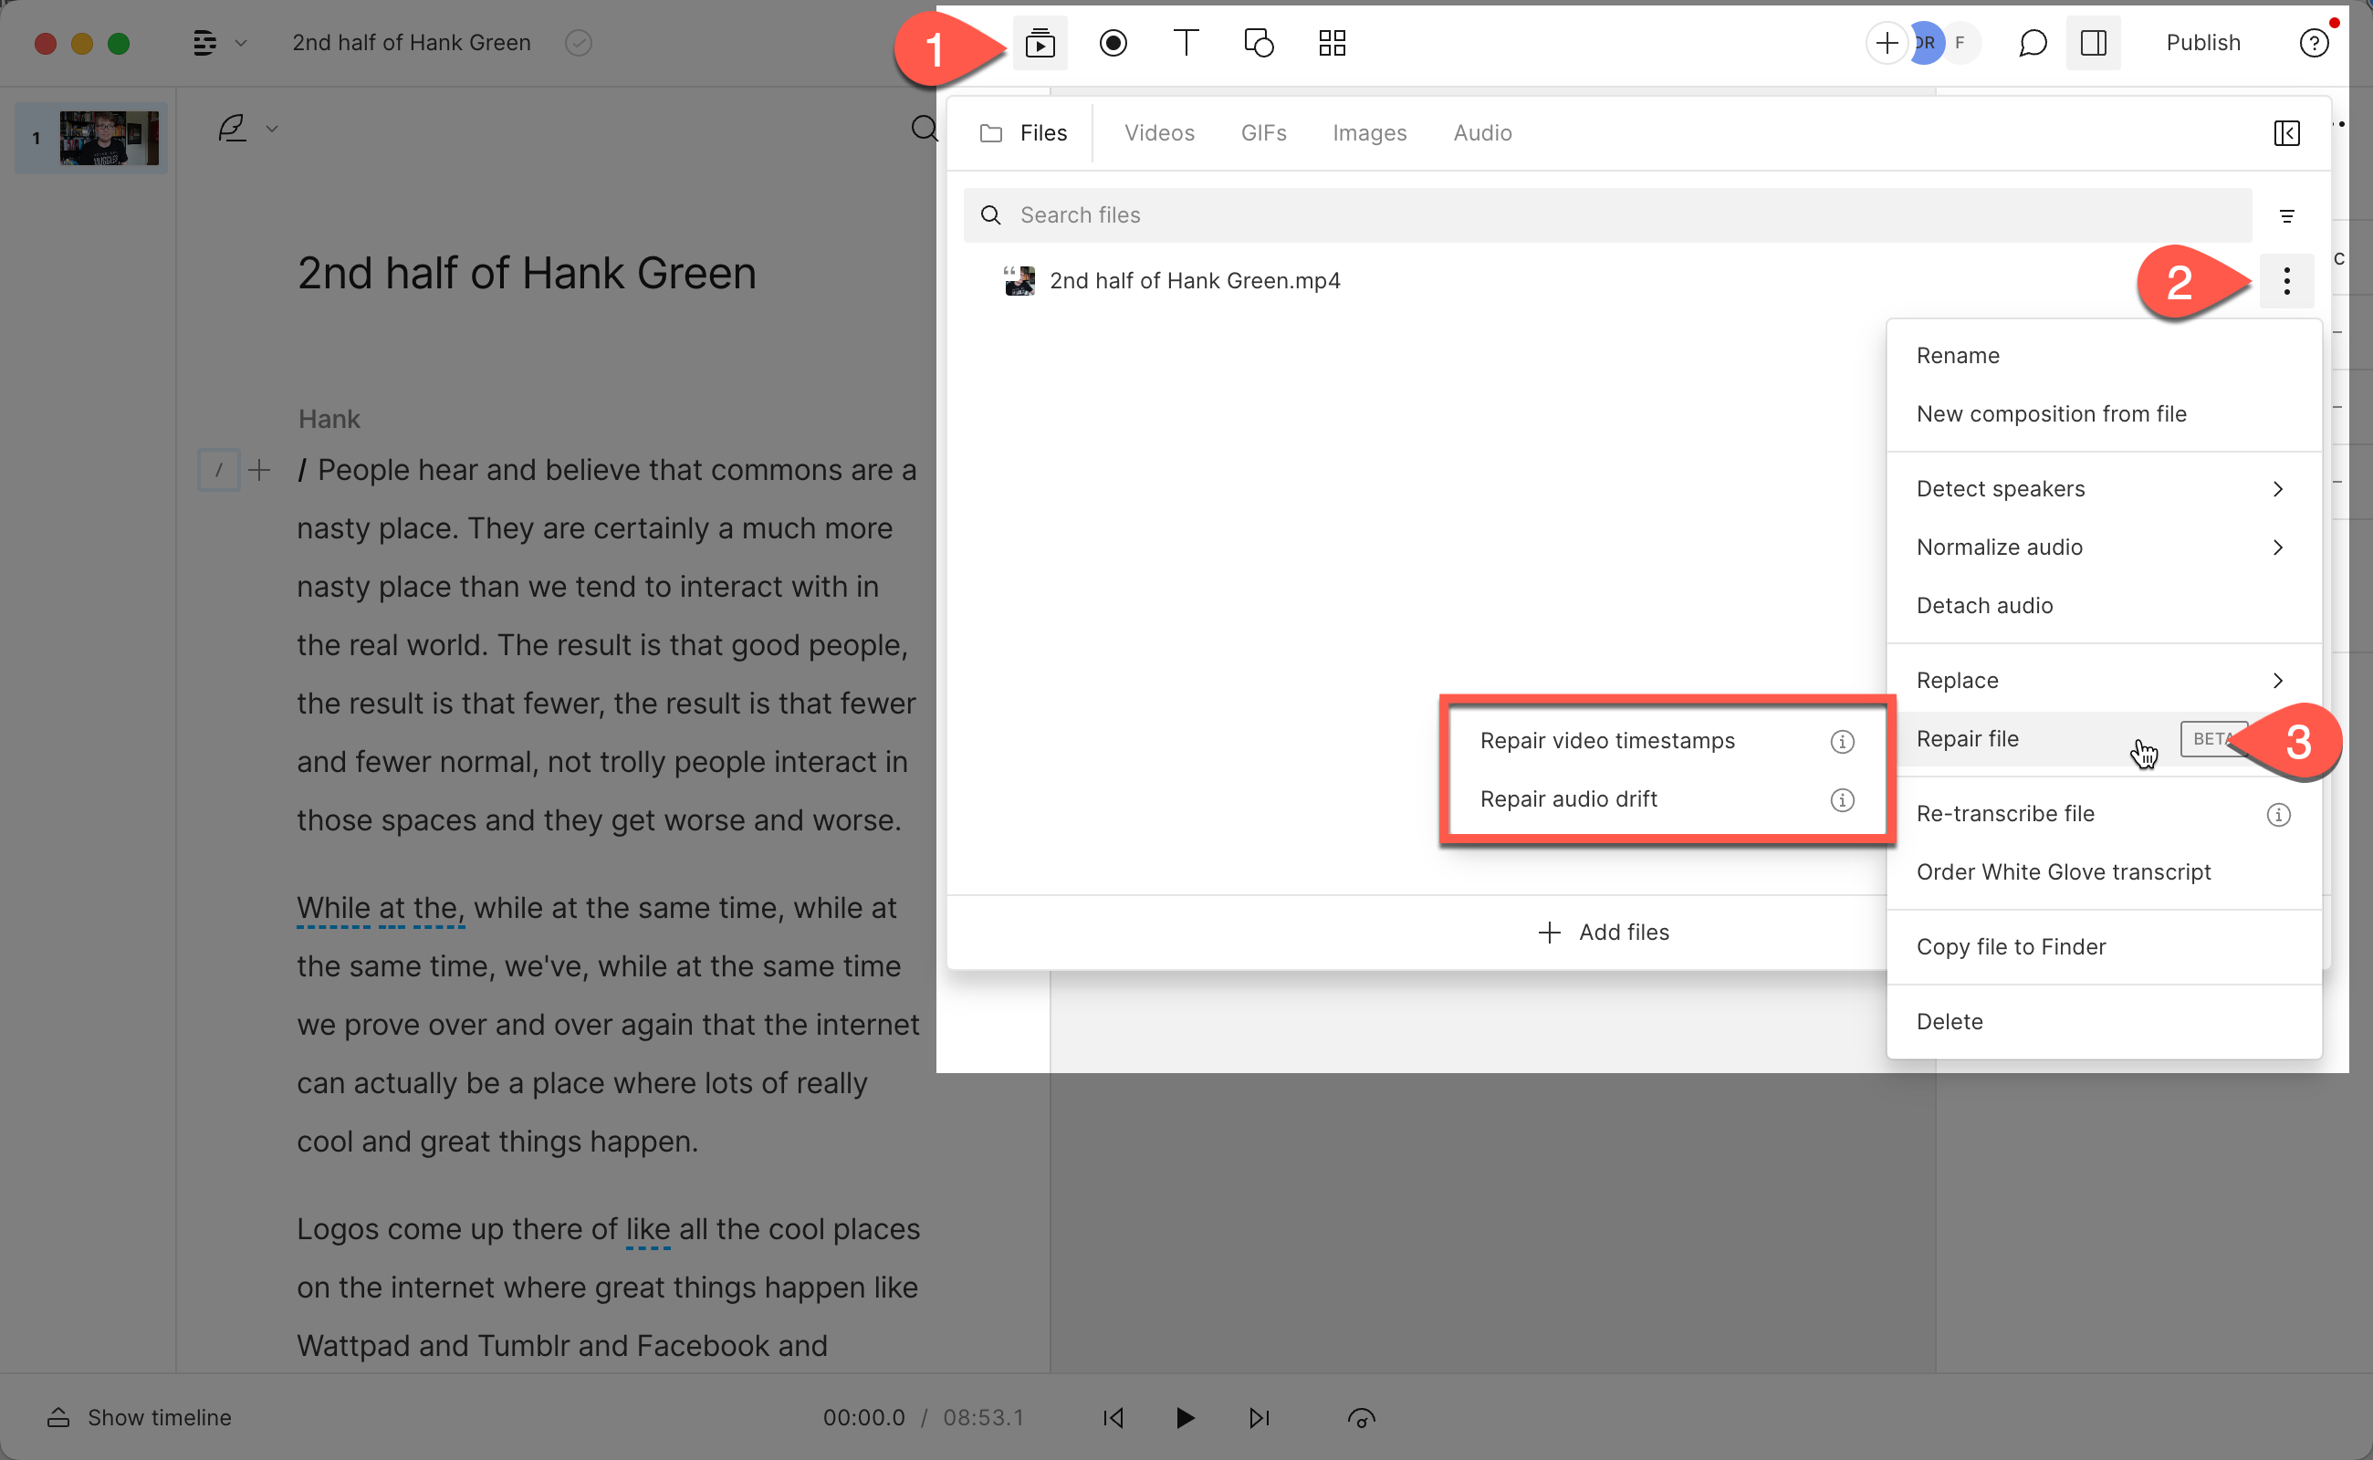
Task: Click the text tool icon
Action: [1186, 42]
